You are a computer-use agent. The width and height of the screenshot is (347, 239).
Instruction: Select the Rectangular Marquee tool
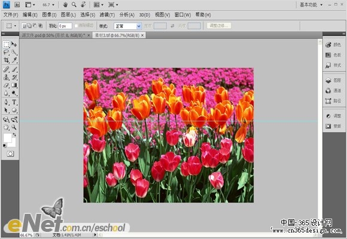[6, 44]
